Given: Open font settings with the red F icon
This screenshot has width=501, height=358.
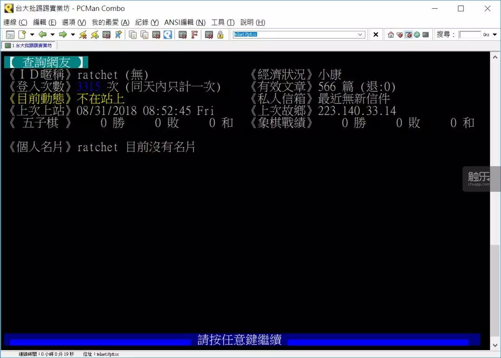Looking at the screenshot, I should coord(194,34).
